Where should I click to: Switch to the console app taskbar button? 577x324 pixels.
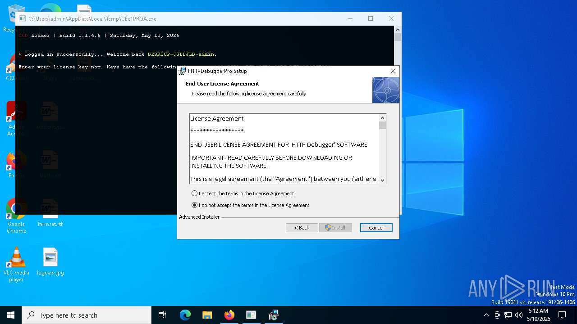coord(251,315)
